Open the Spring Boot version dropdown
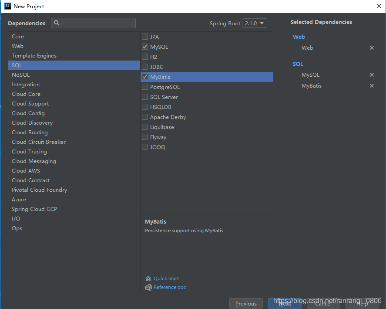 [x=254, y=23]
